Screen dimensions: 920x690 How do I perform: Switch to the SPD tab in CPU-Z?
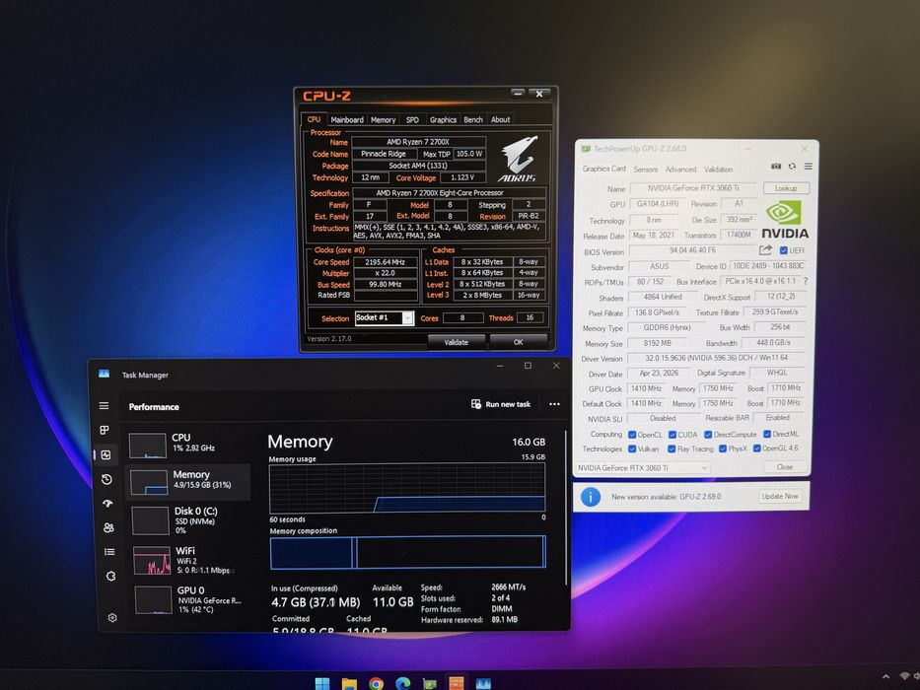tap(412, 119)
